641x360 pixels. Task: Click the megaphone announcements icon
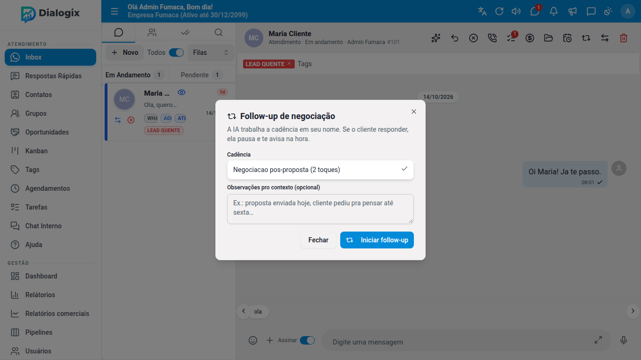[x=572, y=11]
